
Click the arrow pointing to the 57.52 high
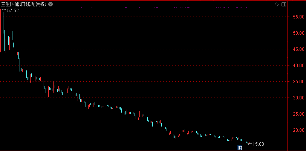tap(5, 10)
